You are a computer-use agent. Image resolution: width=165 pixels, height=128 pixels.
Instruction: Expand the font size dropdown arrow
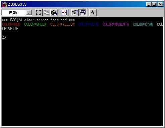coord(29,13)
